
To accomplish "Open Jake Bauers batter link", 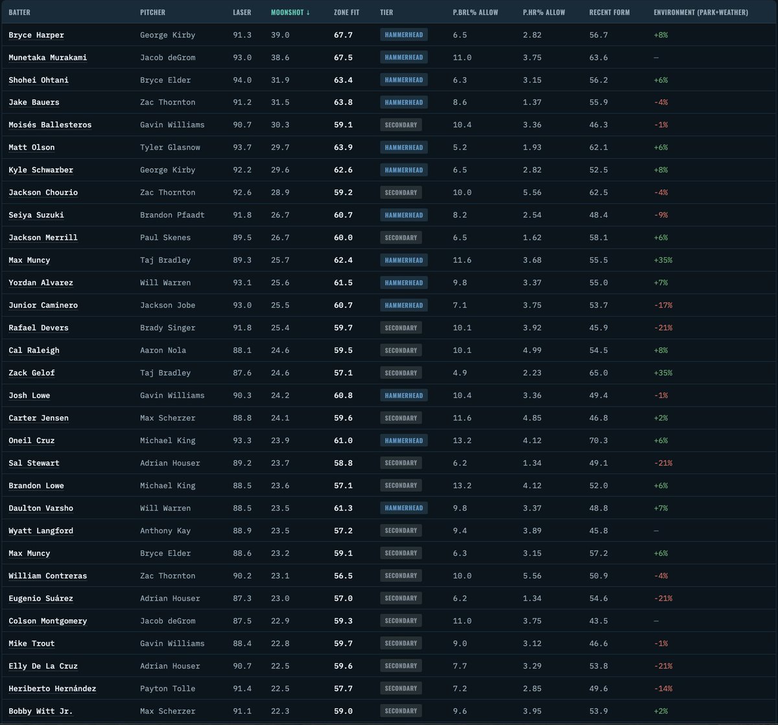I will pos(34,102).
